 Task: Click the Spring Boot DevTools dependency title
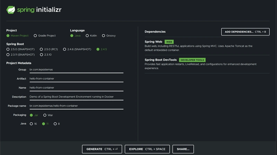[161, 60]
